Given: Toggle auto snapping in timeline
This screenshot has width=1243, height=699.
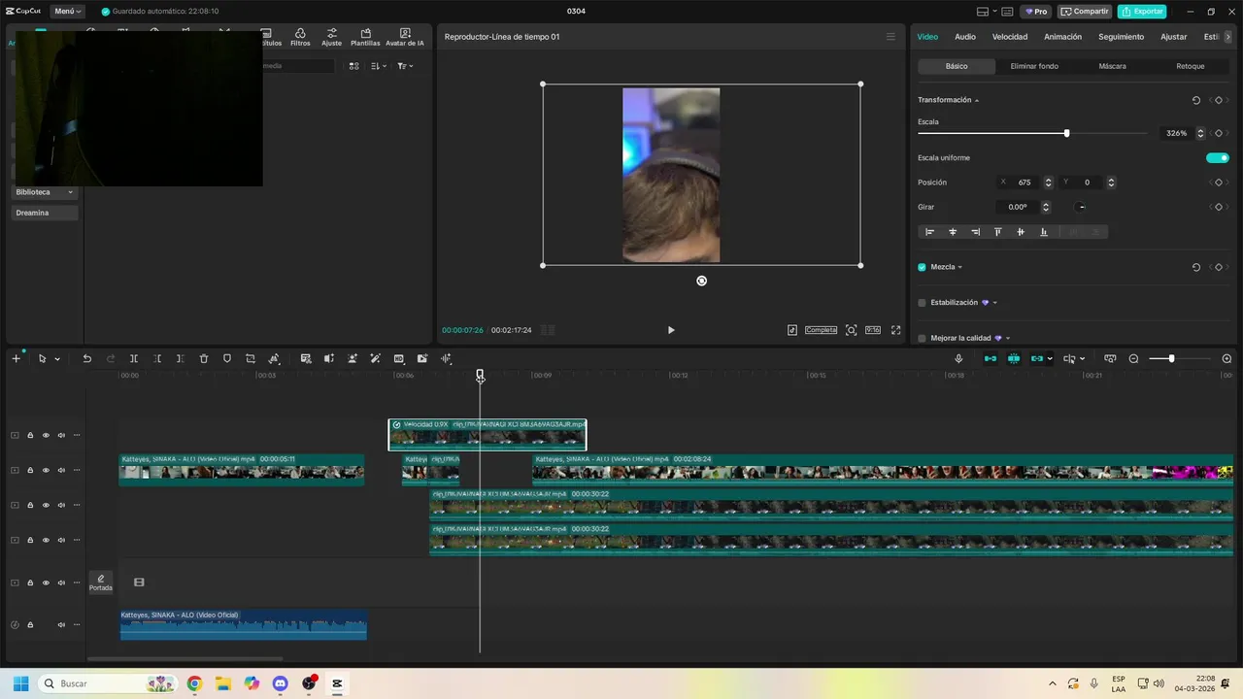Looking at the screenshot, I should 1014,359.
